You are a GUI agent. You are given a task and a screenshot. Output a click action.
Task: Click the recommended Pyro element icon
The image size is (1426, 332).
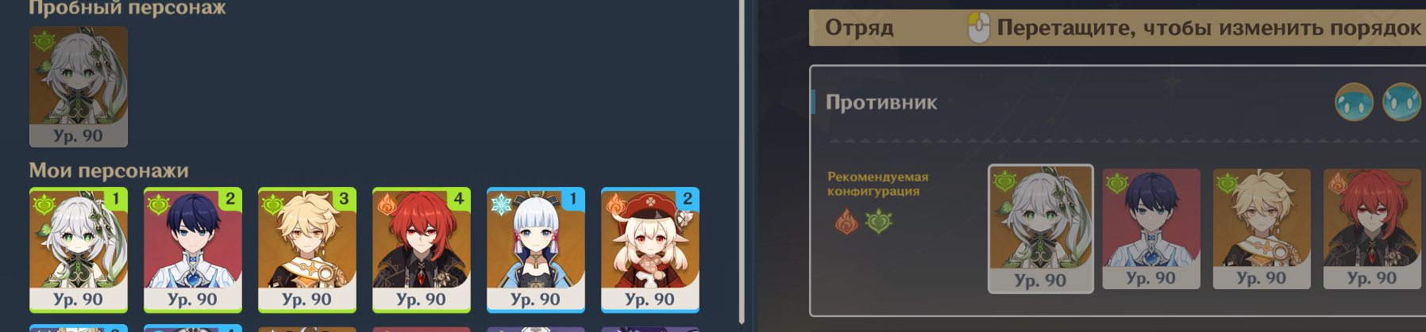click(x=847, y=221)
